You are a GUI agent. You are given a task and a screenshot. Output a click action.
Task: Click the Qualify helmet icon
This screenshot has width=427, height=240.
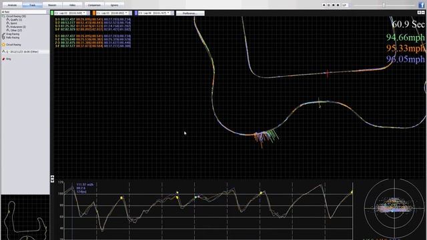(8, 19)
